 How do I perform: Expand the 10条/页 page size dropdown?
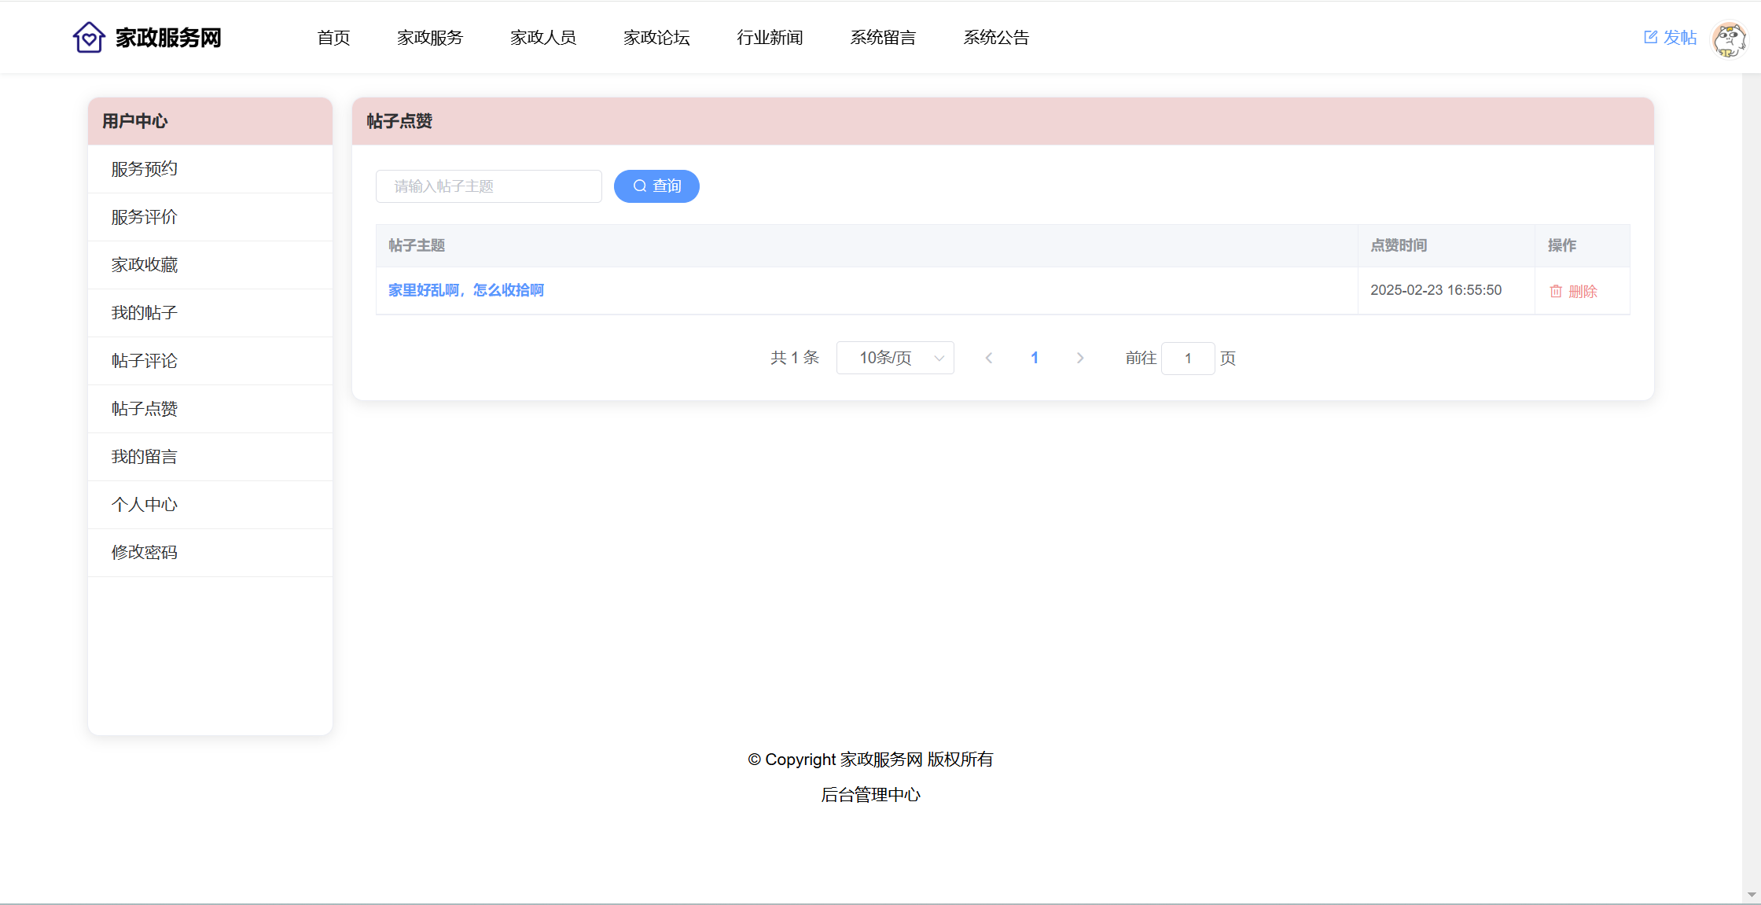(895, 358)
